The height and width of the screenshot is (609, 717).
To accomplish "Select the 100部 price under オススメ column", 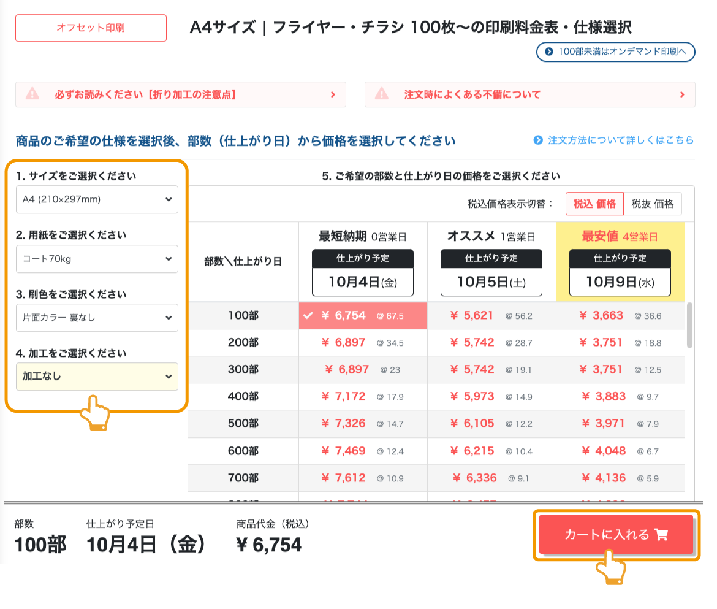I will [x=491, y=315].
